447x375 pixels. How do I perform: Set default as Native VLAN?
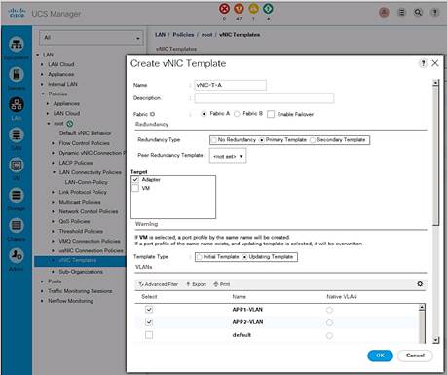pos(329,335)
